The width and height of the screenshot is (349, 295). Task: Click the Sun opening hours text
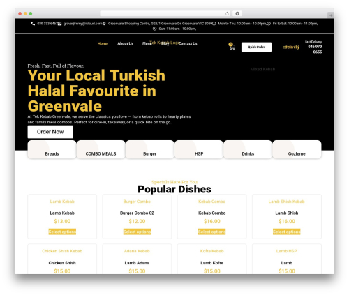pyautogui.click(x=177, y=29)
